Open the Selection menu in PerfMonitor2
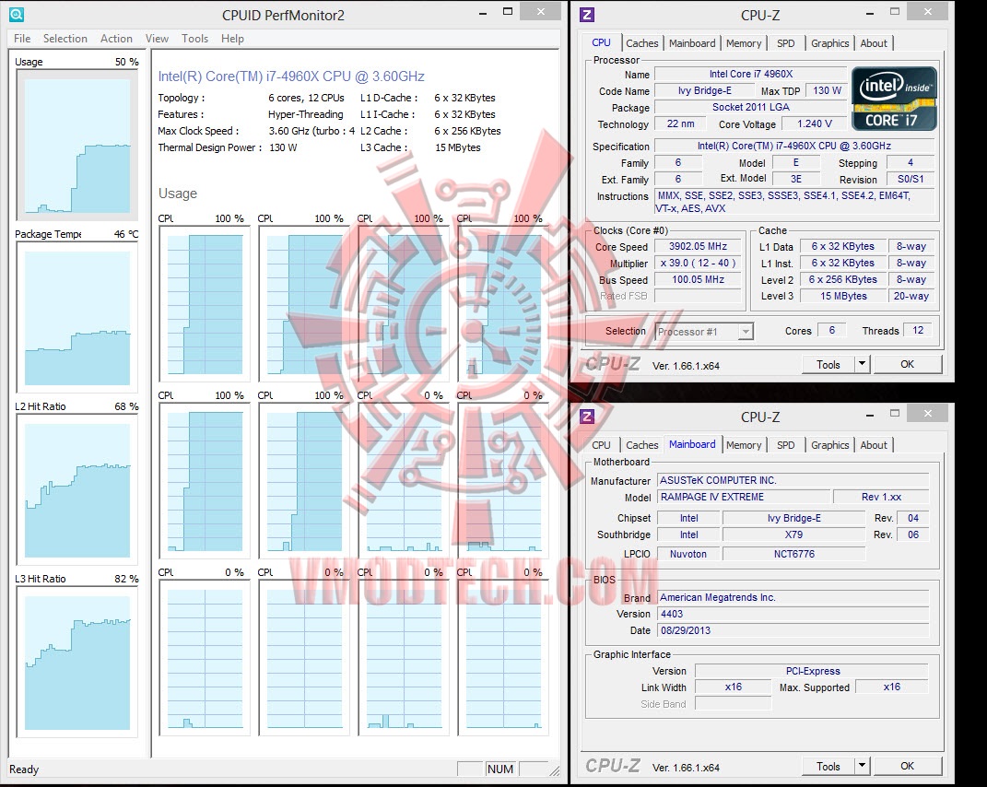This screenshot has height=787, width=987. coord(65,39)
